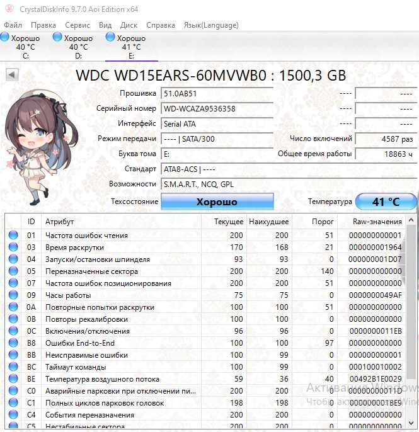Click the Наихудшее column header

(269, 222)
